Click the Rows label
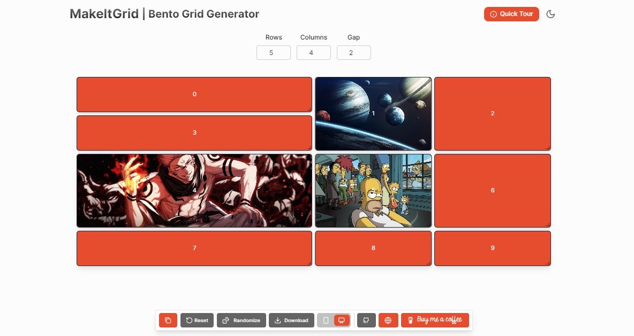The image size is (634, 336). [x=274, y=37]
